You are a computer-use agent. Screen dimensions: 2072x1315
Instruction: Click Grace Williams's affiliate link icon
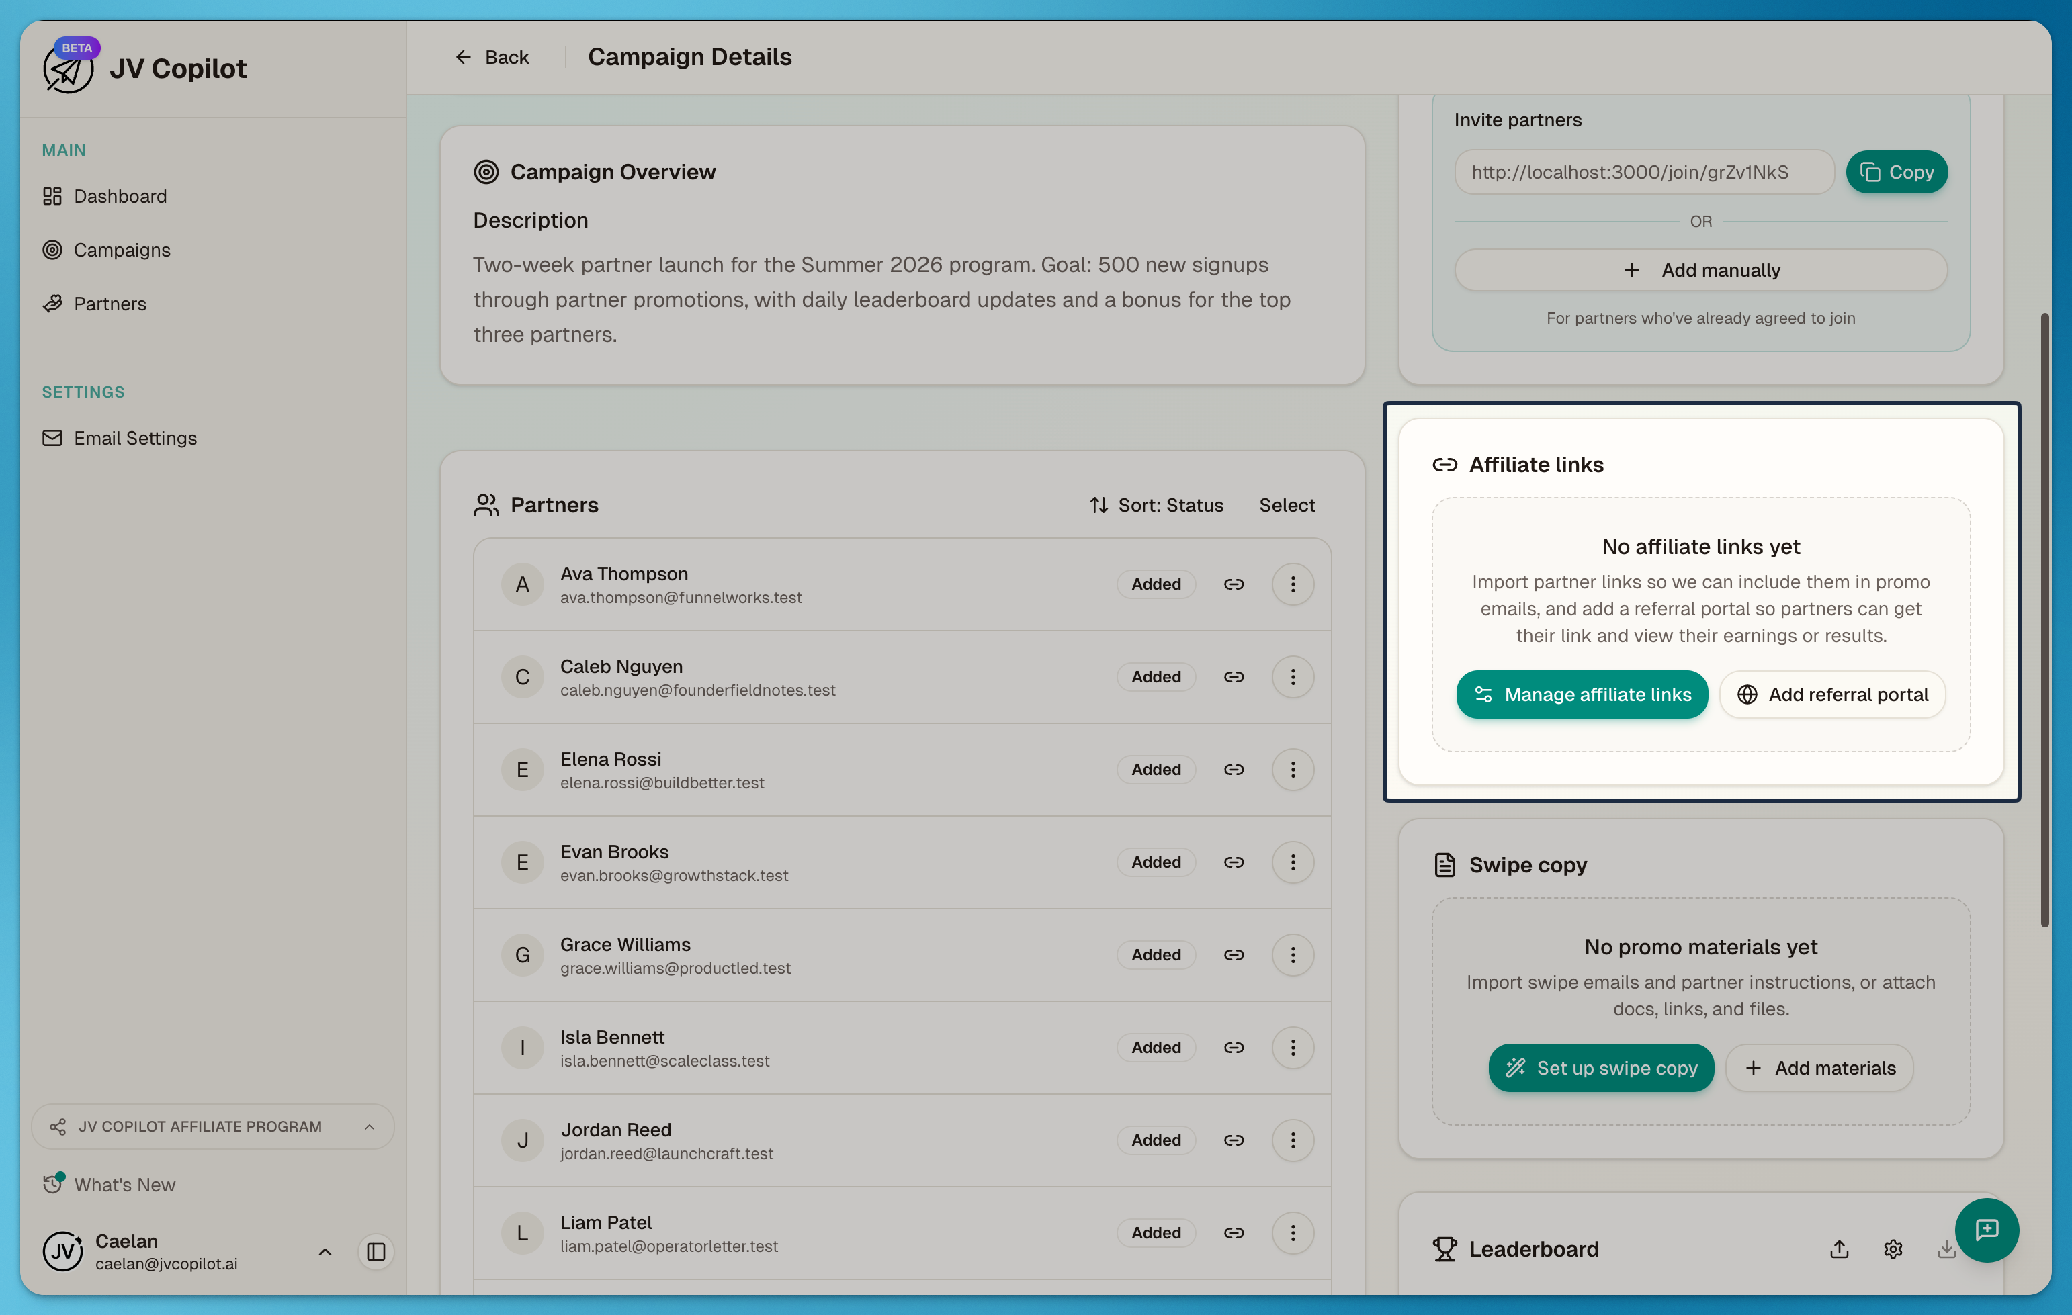(x=1233, y=954)
